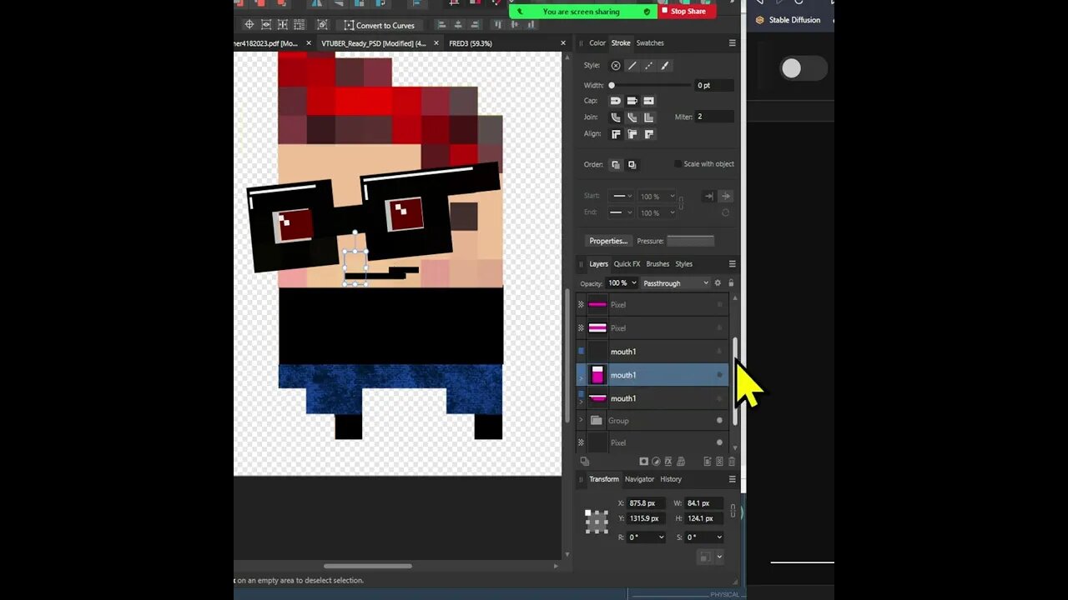
Task: Add new pixel layer from Layers footer
Action: coord(719,461)
